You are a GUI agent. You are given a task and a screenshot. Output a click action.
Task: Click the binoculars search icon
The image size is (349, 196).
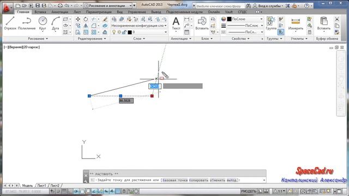[x=248, y=6]
